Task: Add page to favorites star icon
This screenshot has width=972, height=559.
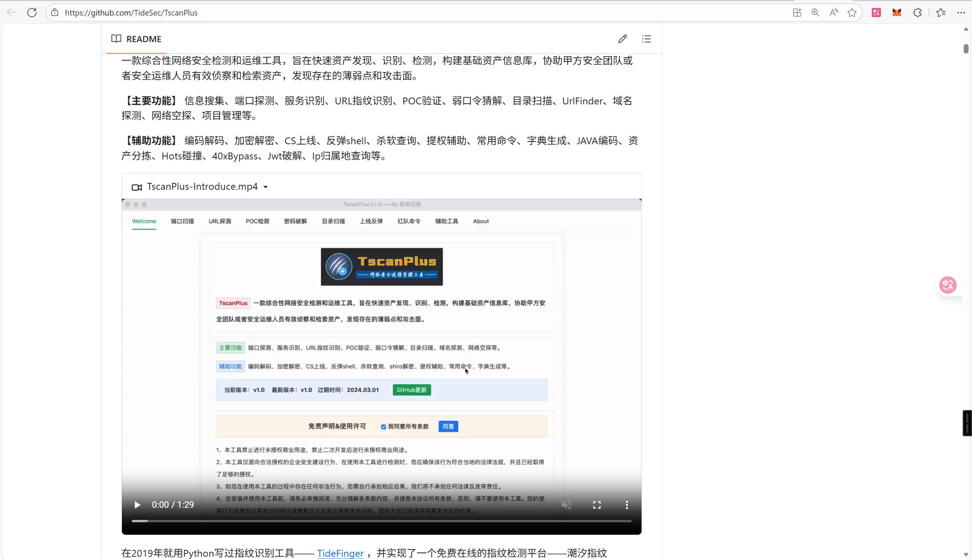Action: [852, 13]
